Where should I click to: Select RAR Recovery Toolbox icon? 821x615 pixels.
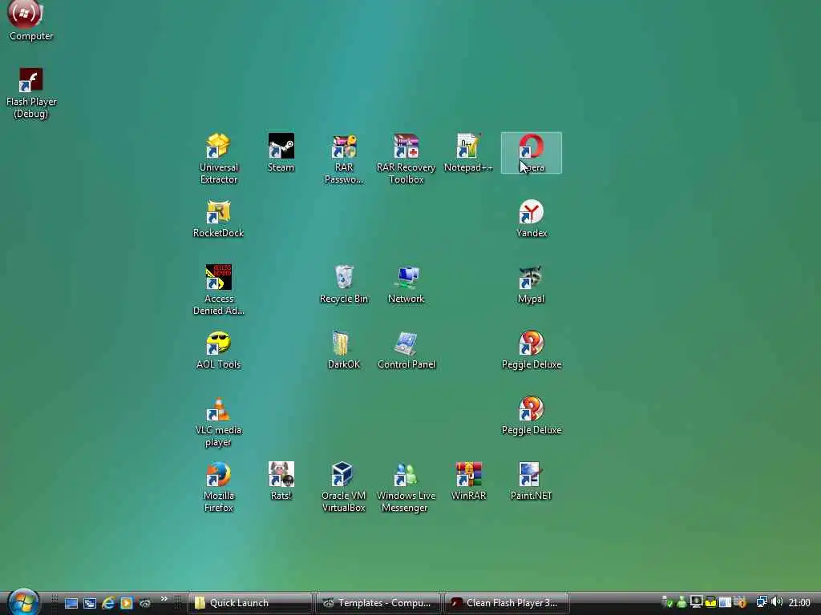pyautogui.click(x=406, y=159)
